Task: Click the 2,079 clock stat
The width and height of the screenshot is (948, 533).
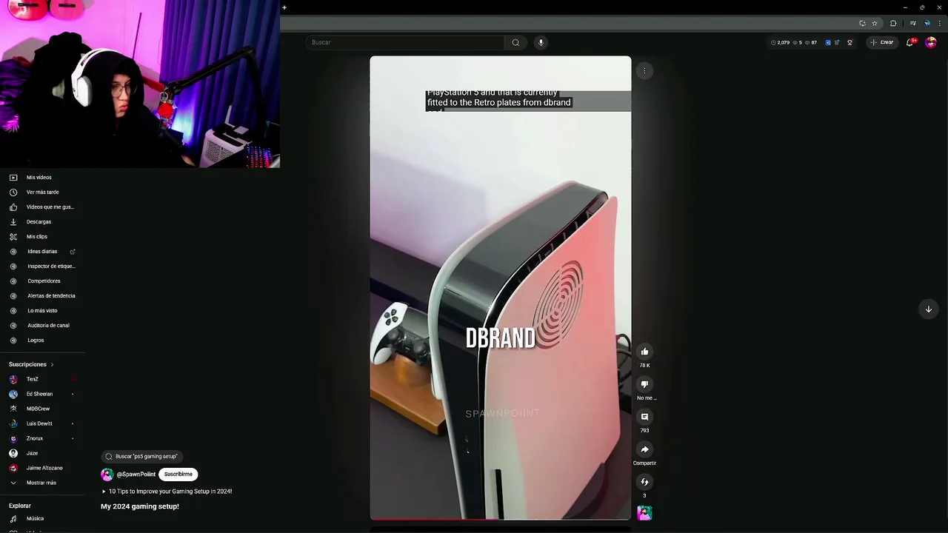Action: 780,42
